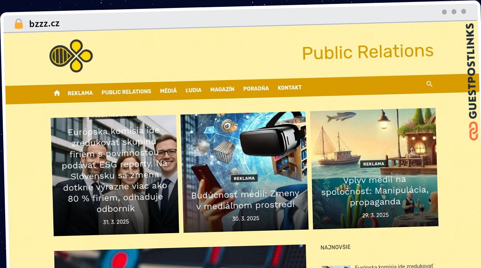Go to the PORADŇA section
This screenshot has width=481, height=268.
[256, 88]
